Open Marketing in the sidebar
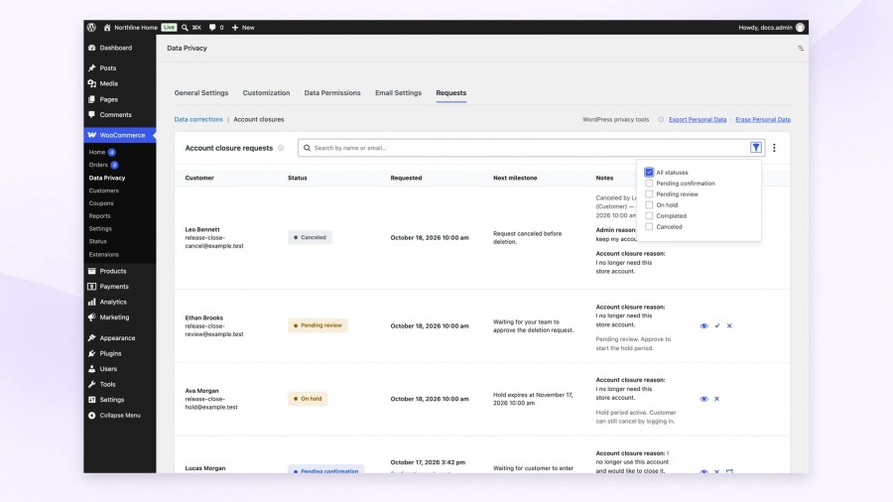Screen dimensions: 893x502 tap(114, 317)
